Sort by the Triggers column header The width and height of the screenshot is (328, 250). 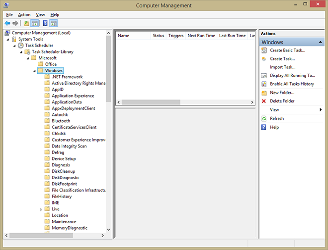click(176, 36)
